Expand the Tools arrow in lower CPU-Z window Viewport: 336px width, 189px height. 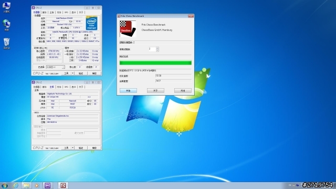(72, 148)
